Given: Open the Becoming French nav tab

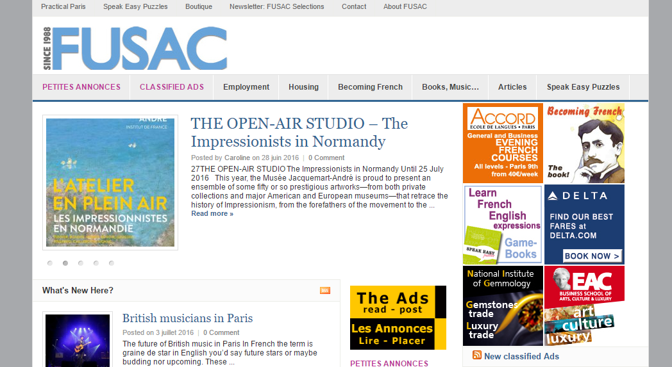Looking at the screenshot, I should (x=370, y=87).
